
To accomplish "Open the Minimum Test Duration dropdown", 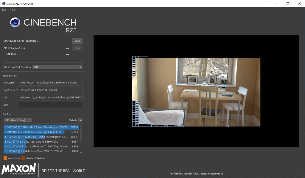I will (x=57, y=67).
